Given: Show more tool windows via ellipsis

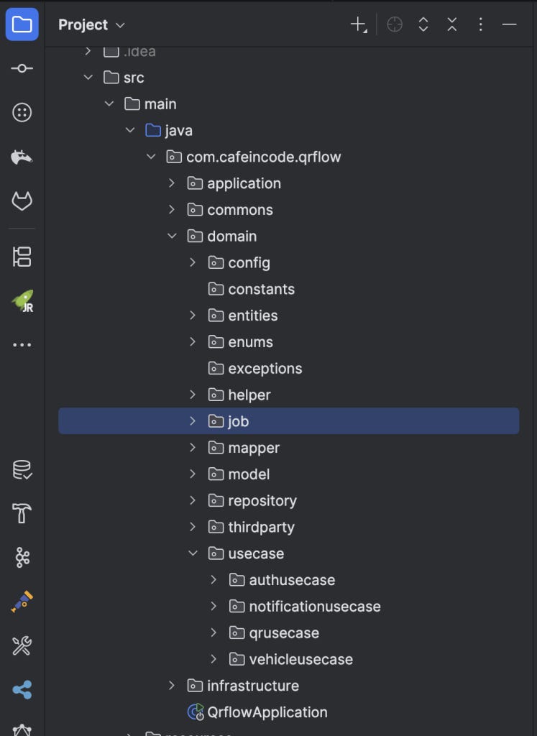Looking at the screenshot, I should (22, 344).
